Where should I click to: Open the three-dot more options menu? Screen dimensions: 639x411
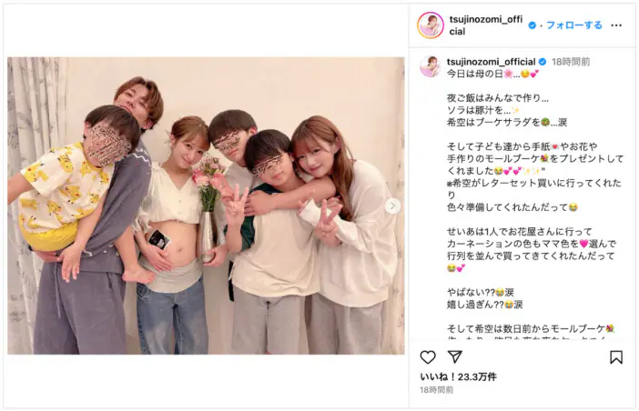[616, 25]
